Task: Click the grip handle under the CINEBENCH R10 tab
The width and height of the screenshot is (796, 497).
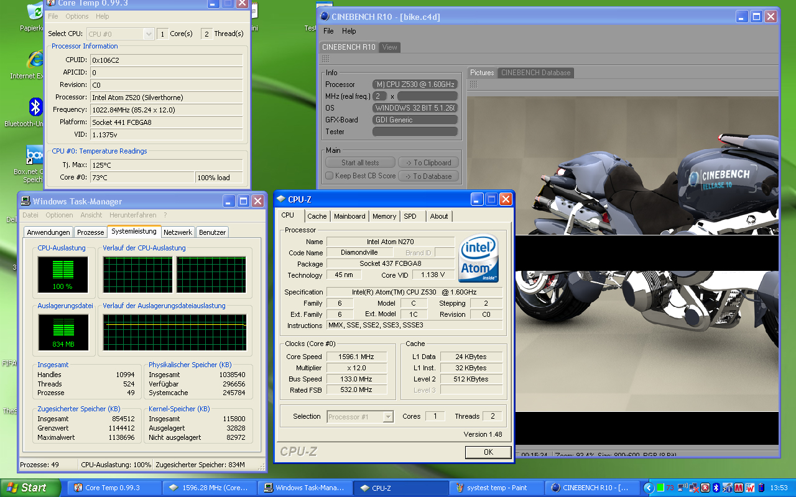Action: tap(325, 59)
